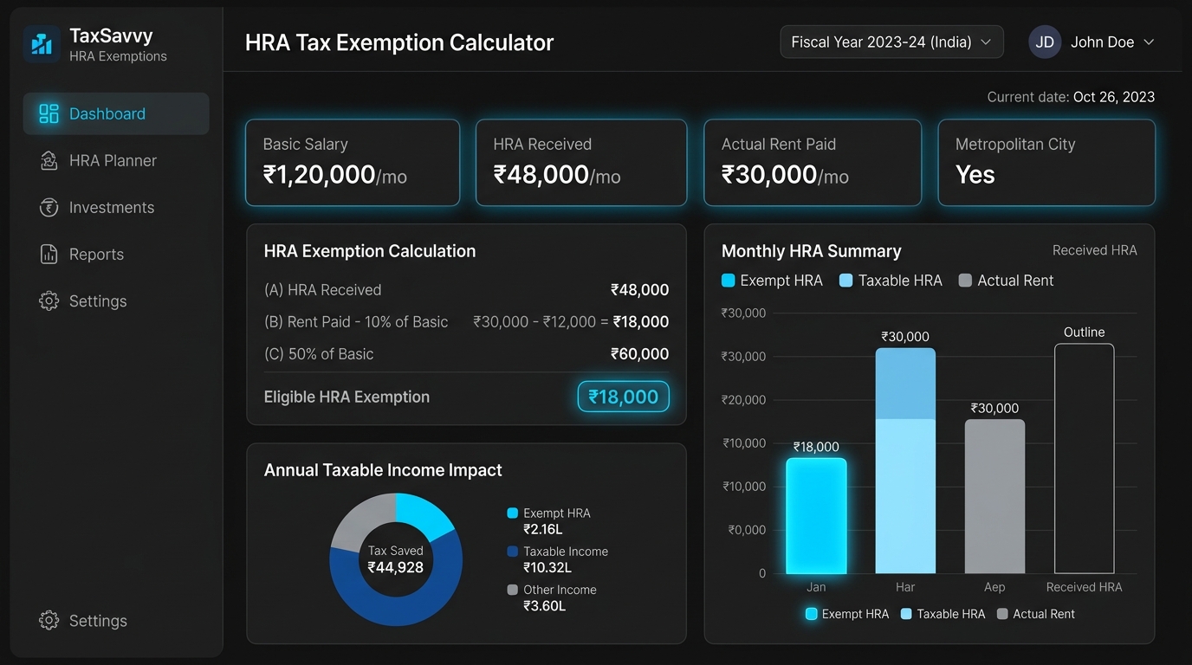Click the HRA Planner house icon
The height and width of the screenshot is (665, 1192).
(x=49, y=160)
